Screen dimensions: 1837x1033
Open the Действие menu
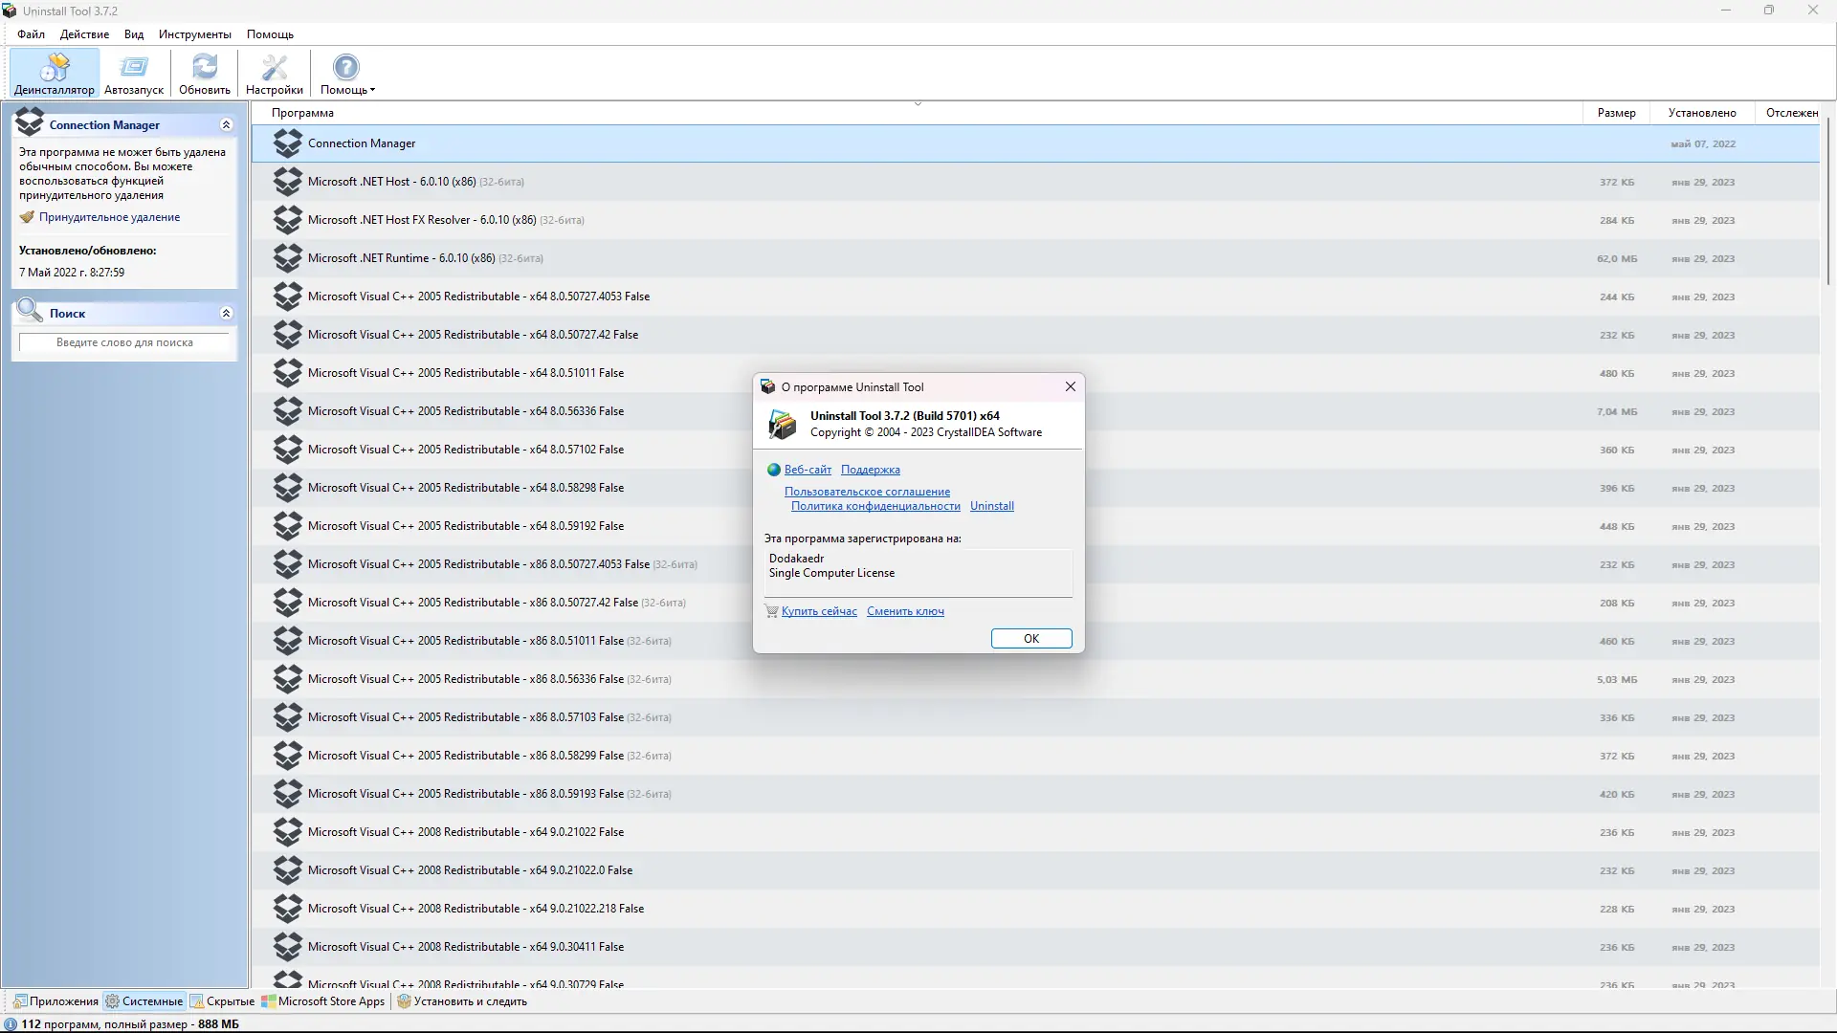point(84,34)
